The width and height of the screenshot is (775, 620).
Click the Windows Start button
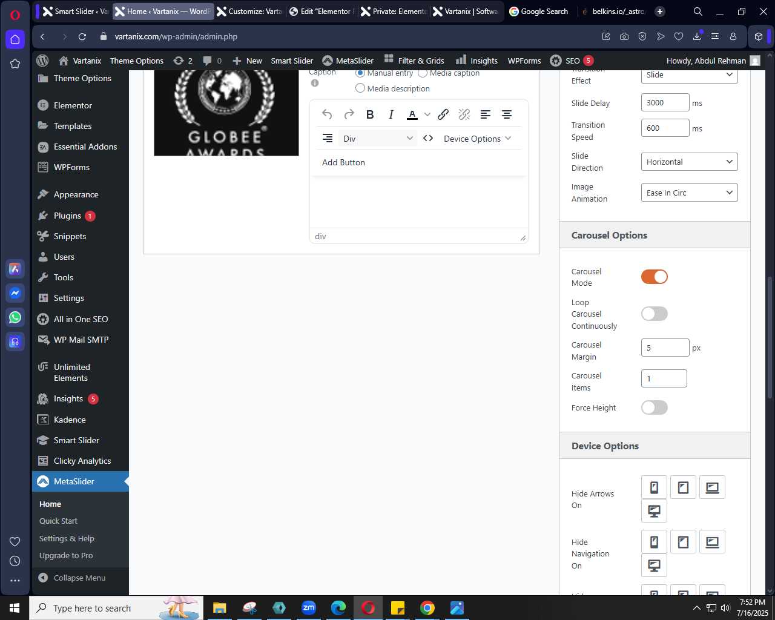tap(15, 608)
